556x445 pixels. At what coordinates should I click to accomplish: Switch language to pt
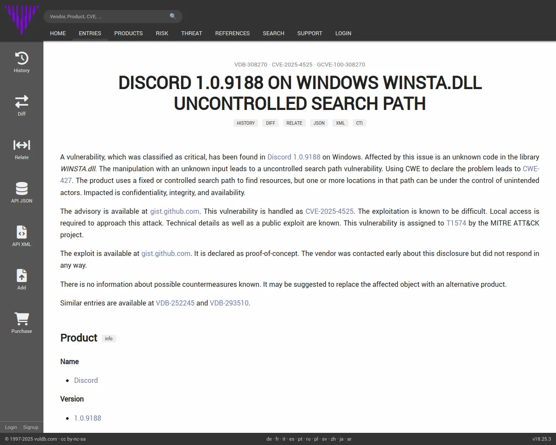300,439
